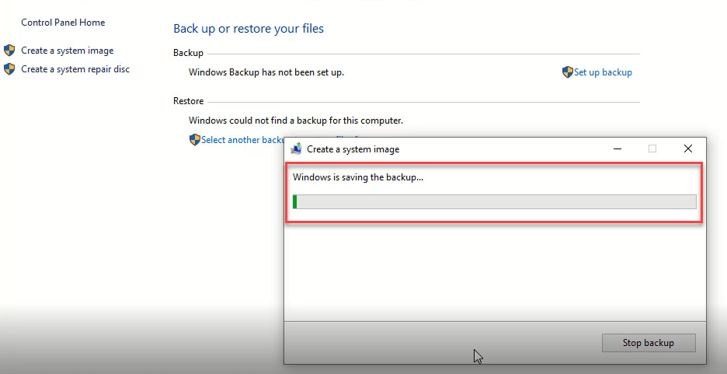Click the dialog title 'Create a system image'
This screenshot has height=374, width=727.
coord(353,149)
